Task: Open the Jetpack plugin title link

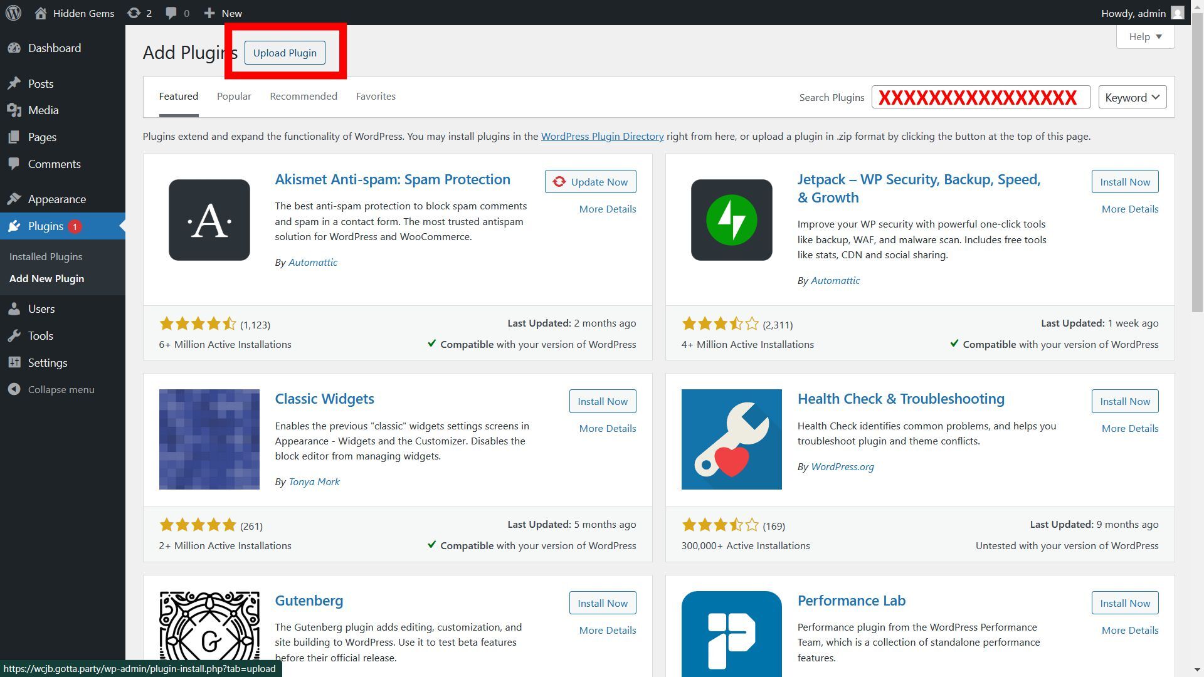Action: [x=919, y=188]
